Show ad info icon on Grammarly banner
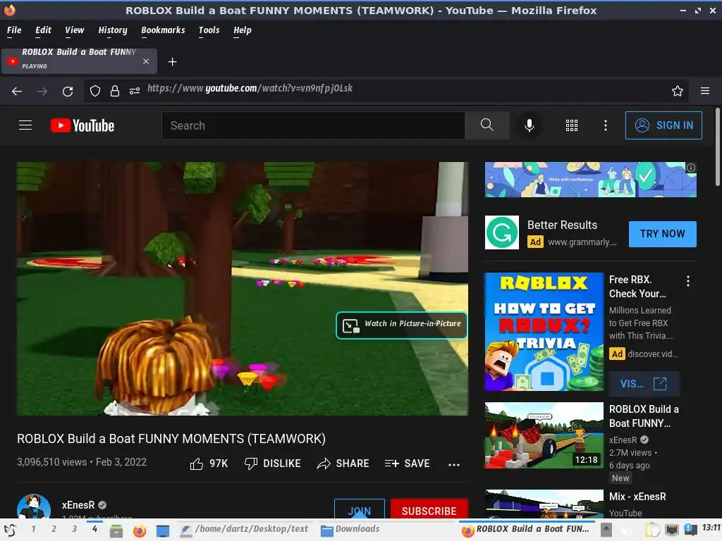 click(x=691, y=168)
